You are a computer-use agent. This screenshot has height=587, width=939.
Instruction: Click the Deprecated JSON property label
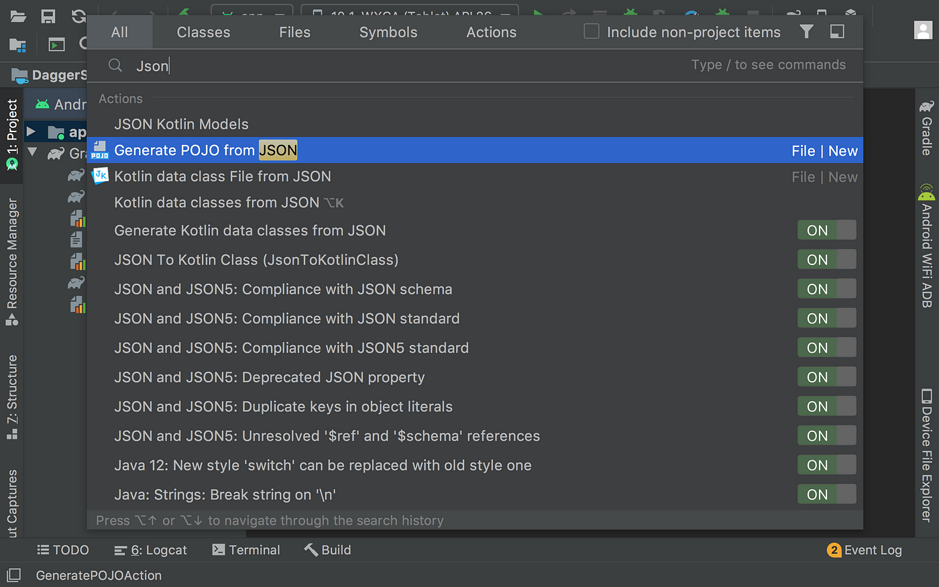pyautogui.click(x=270, y=377)
